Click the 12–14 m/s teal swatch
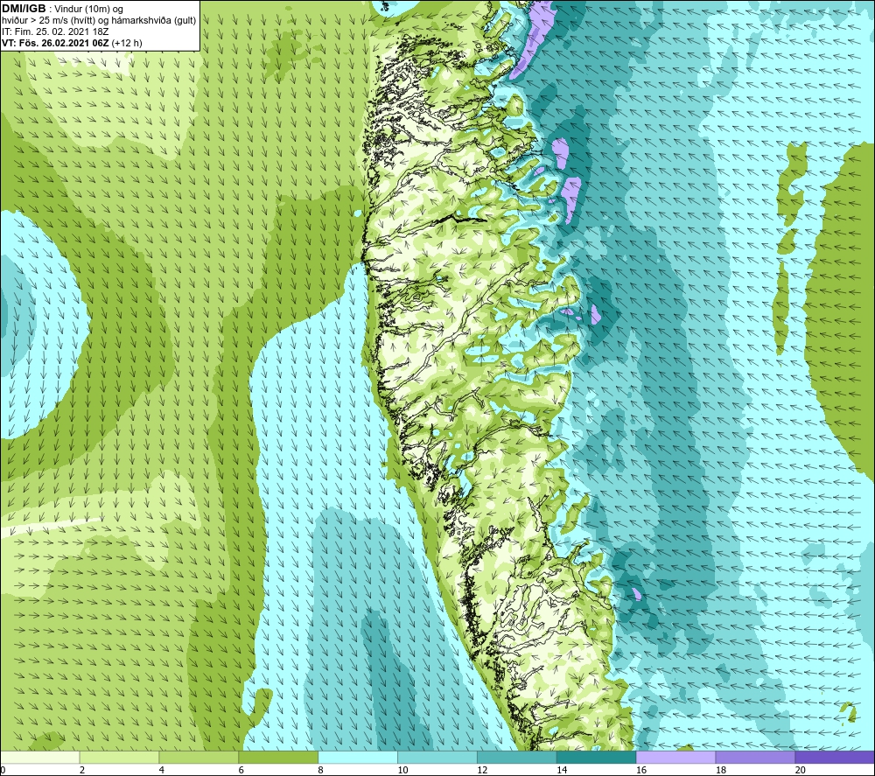The width and height of the screenshot is (875, 776). (x=517, y=757)
